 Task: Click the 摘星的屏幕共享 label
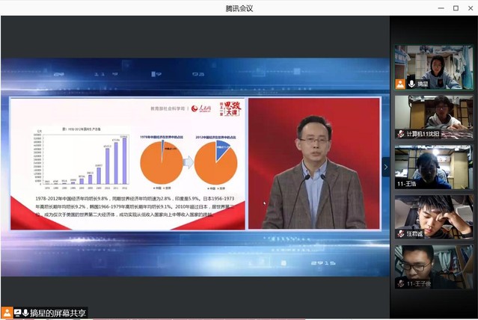point(58,313)
